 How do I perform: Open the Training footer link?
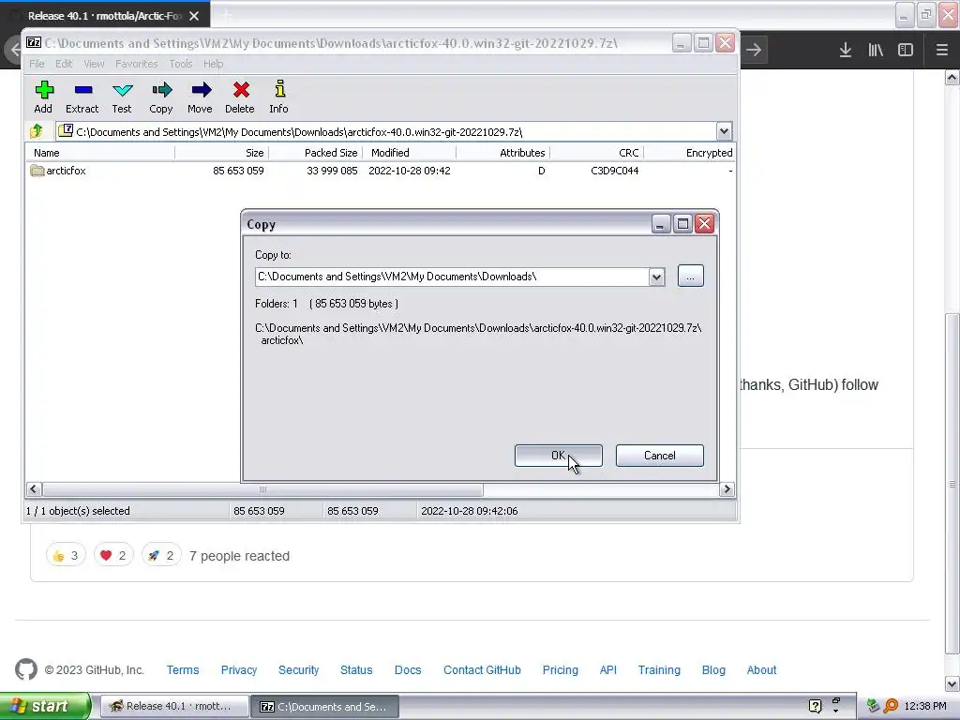pos(659,669)
